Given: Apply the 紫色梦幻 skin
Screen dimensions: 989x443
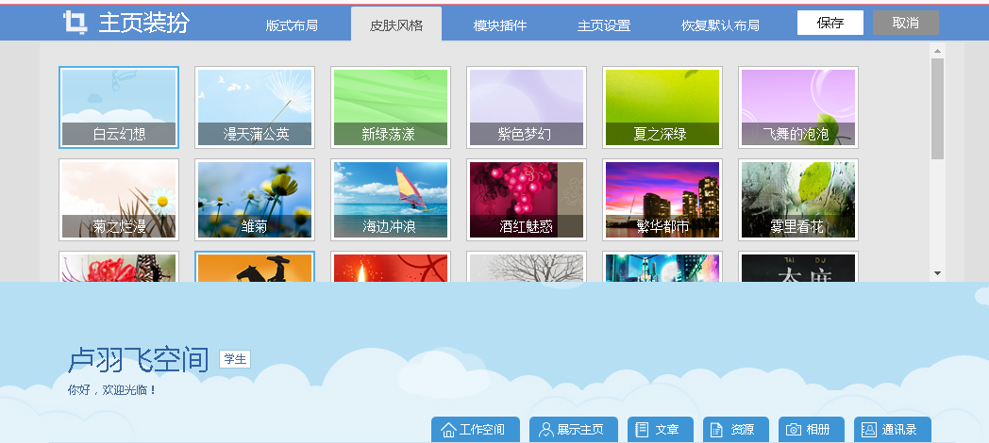Looking at the screenshot, I should 527,107.
